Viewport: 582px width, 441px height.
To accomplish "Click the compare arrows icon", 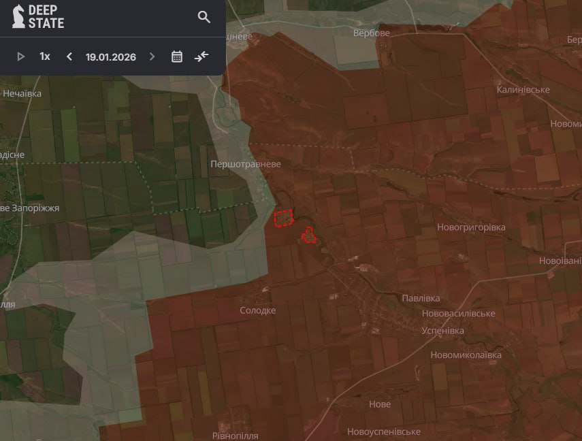I will [201, 56].
